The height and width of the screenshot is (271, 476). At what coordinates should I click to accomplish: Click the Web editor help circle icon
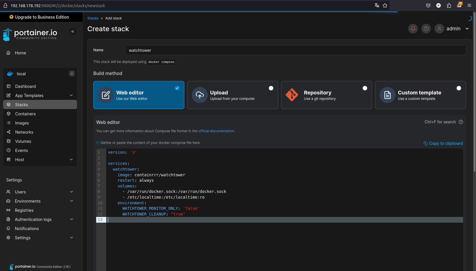pos(461,122)
